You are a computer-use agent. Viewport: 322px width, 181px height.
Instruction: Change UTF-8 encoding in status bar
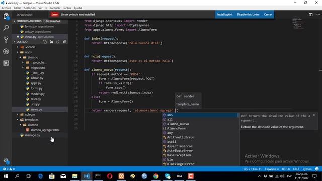(x=286, y=169)
